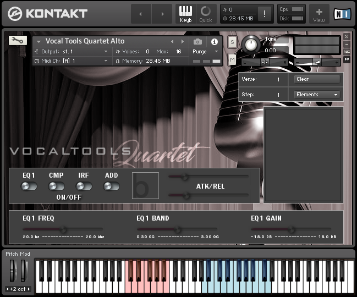This screenshot has width=357, height=297.
Task: Show instrument info with i icon
Action: [x=214, y=42]
